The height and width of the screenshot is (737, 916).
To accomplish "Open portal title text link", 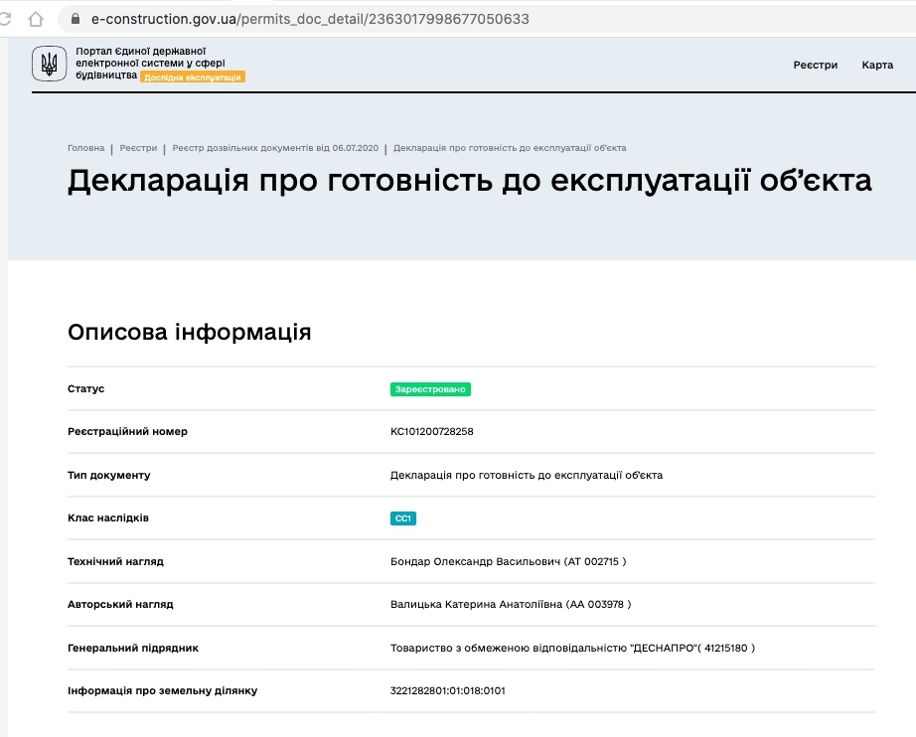I will click(150, 63).
